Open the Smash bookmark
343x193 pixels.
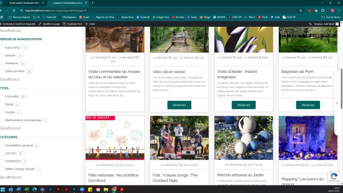coord(85,17)
